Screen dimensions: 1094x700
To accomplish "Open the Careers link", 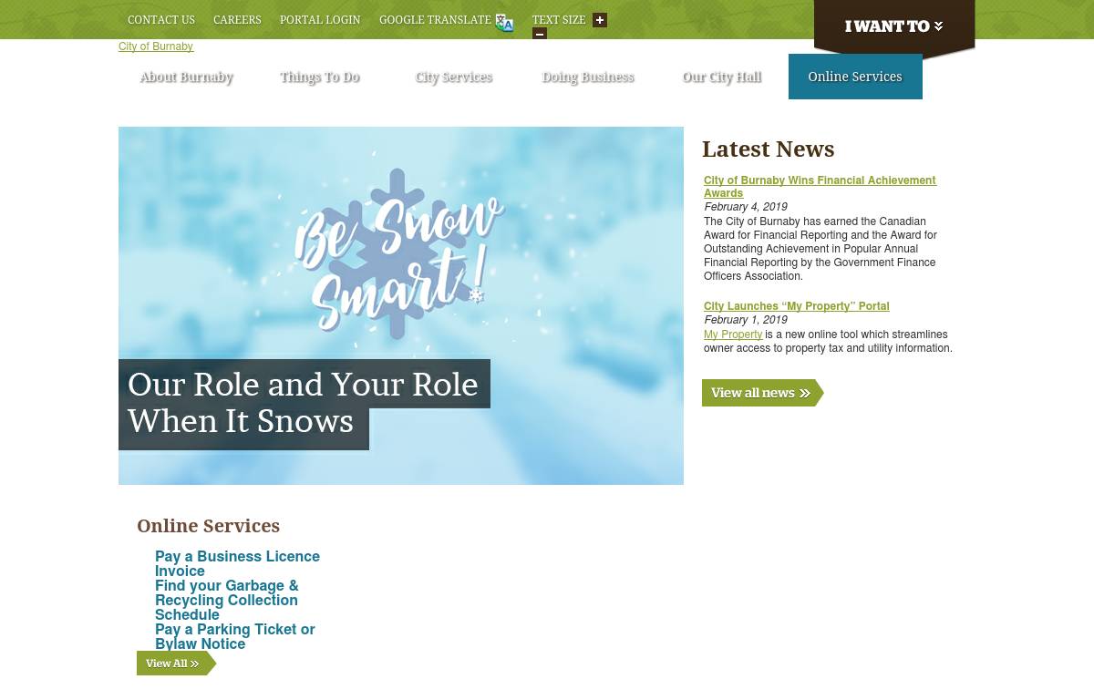I will point(237,20).
